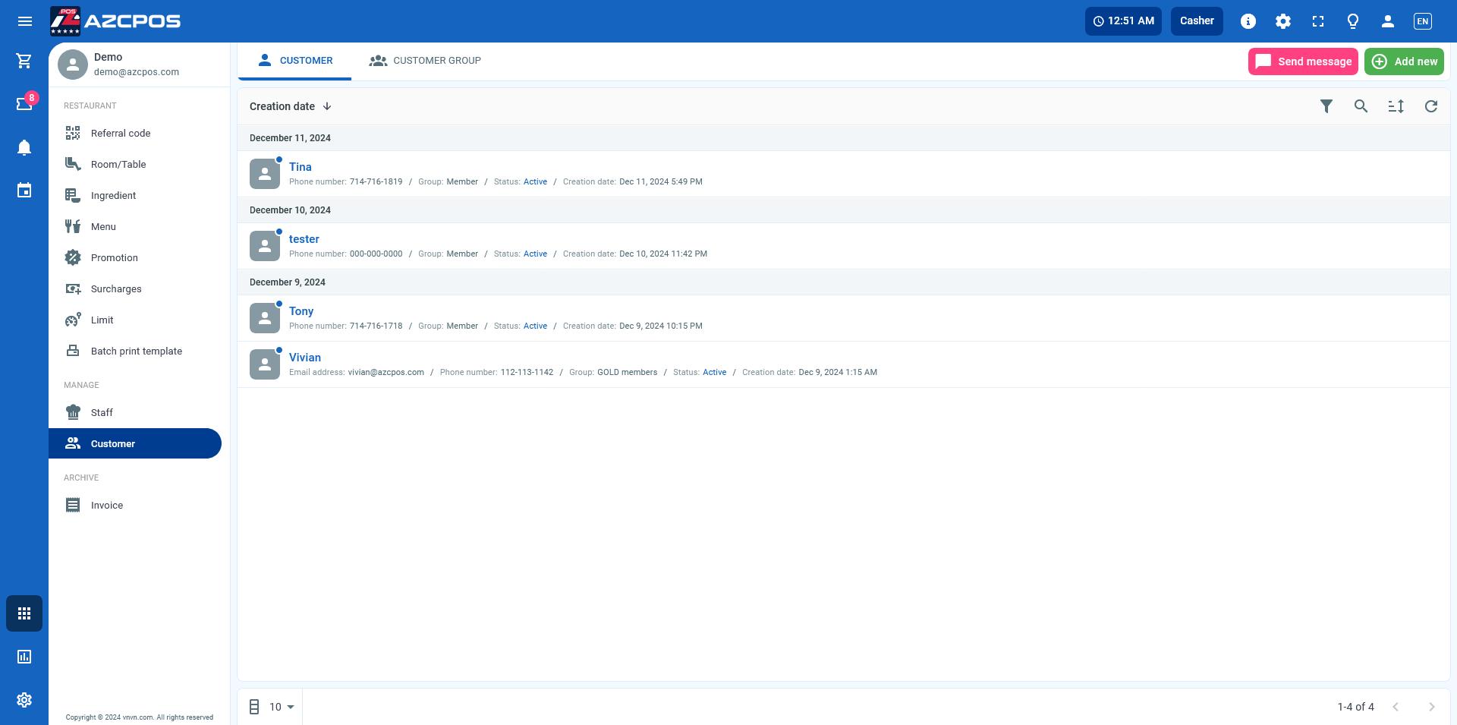
Task: Open the filter funnel icon
Action: [1326, 106]
